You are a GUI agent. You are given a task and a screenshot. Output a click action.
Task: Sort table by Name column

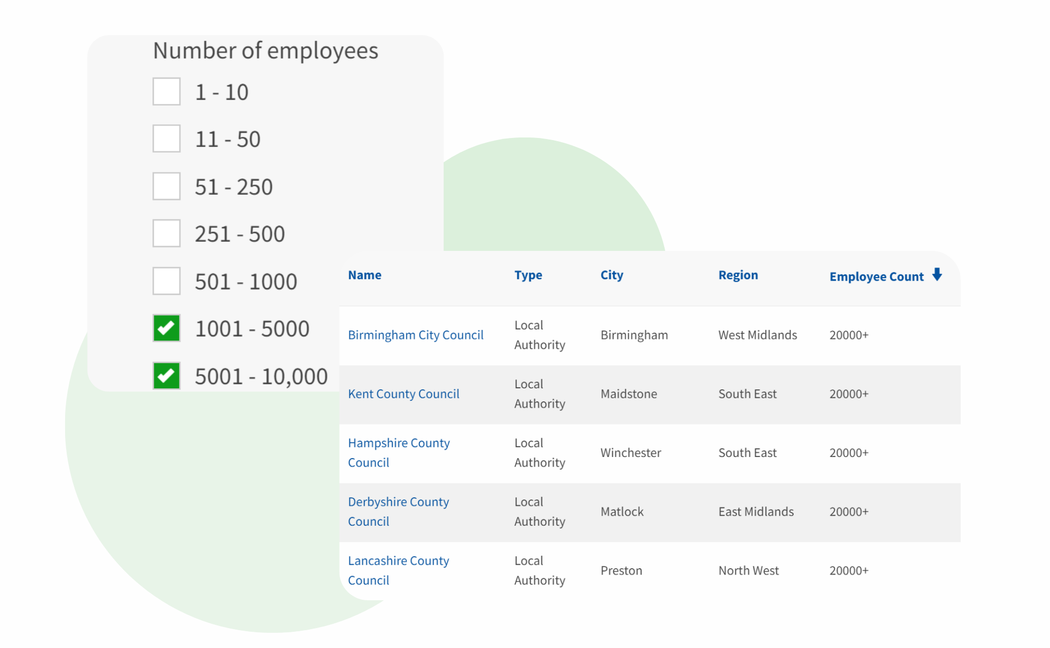pyautogui.click(x=365, y=275)
